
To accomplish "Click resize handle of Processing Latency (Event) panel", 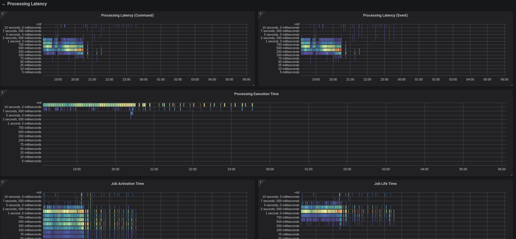I will (511, 85).
